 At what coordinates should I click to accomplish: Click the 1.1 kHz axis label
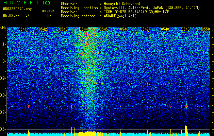(3, 44)
